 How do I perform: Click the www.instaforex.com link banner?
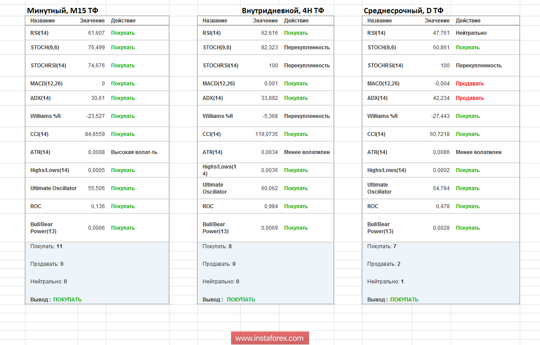(270, 338)
